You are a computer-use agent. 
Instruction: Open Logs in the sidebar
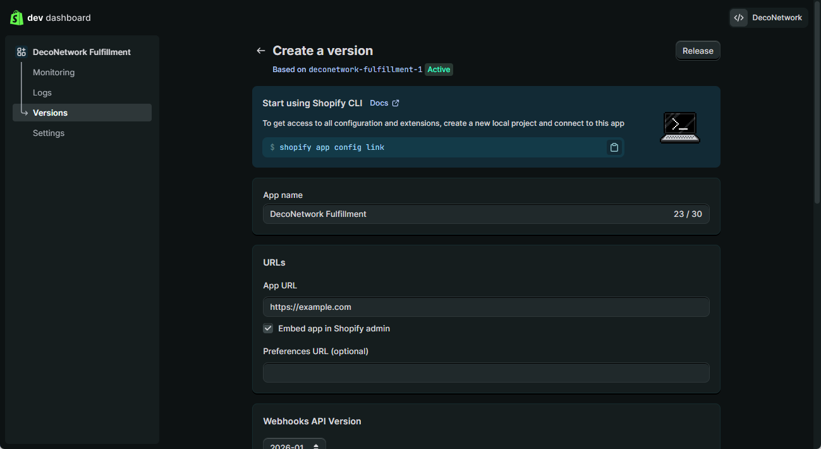click(x=42, y=92)
